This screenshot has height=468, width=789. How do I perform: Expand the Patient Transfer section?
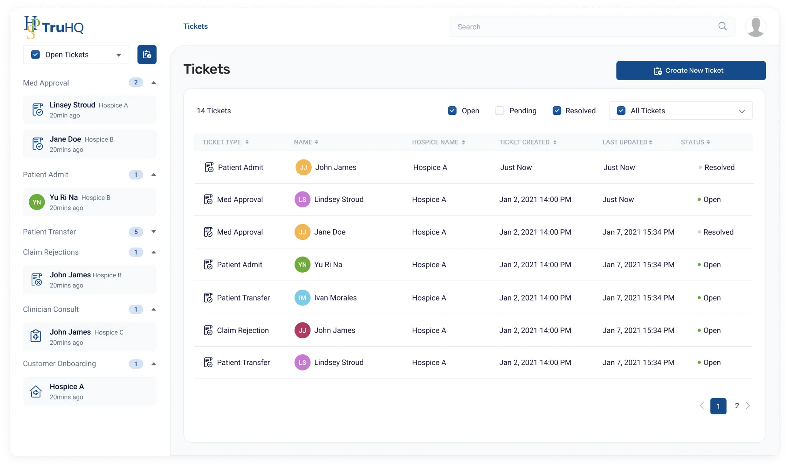[x=153, y=231]
